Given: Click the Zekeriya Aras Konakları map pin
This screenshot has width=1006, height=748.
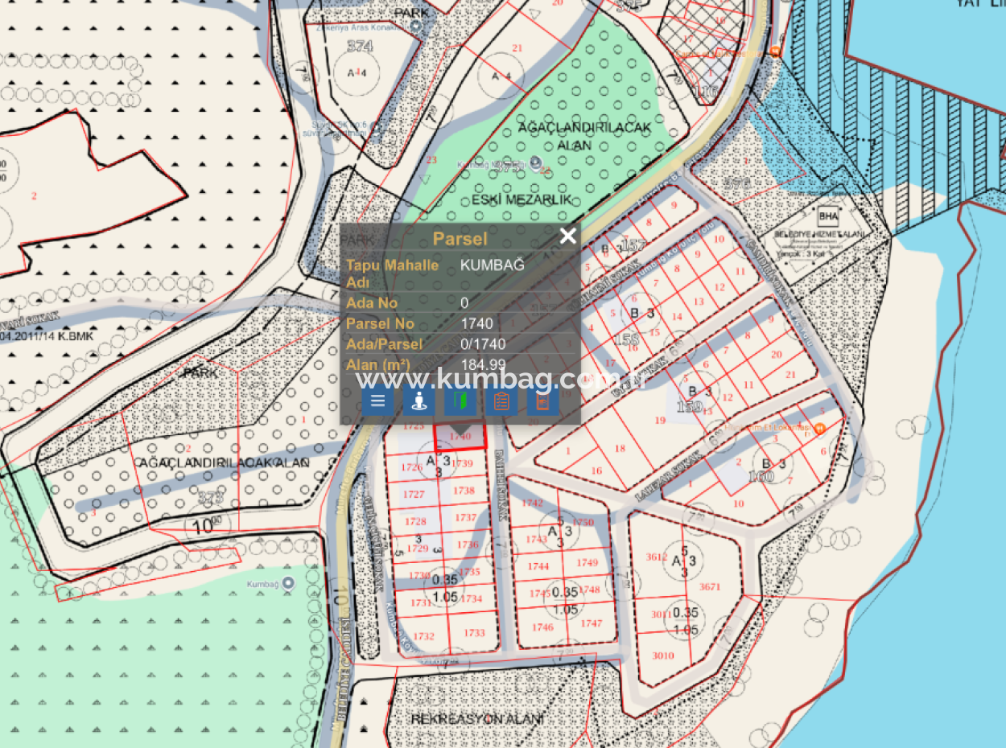Looking at the screenshot, I should [x=416, y=27].
